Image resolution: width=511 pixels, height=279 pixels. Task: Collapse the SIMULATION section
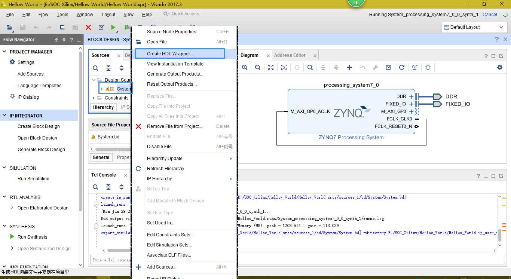tap(4, 168)
